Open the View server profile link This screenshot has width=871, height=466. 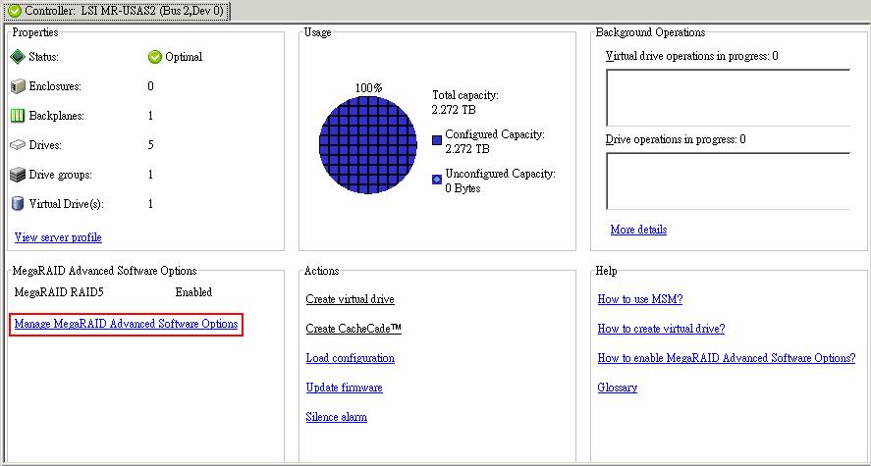point(58,237)
